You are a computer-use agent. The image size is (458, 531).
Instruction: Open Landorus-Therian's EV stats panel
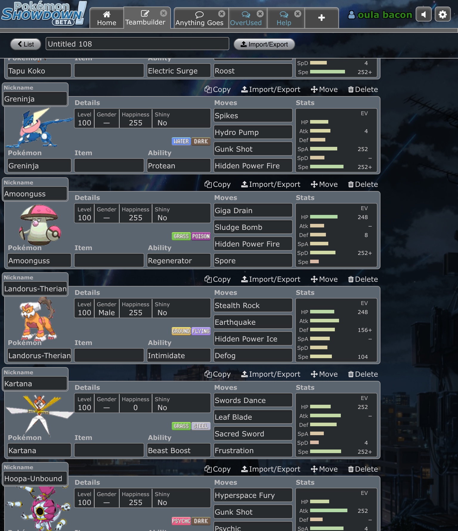pyautogui.click(x=336, y=330)
